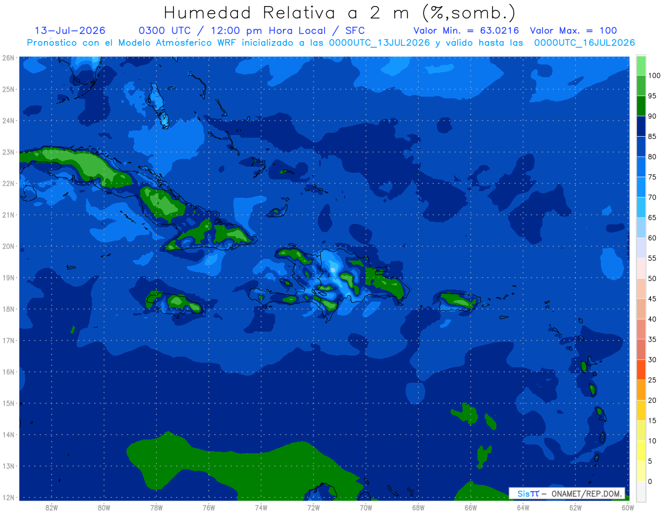Click the sky-blue swatch between 65 and 70
667x515 pixels.
coord(641,208)
